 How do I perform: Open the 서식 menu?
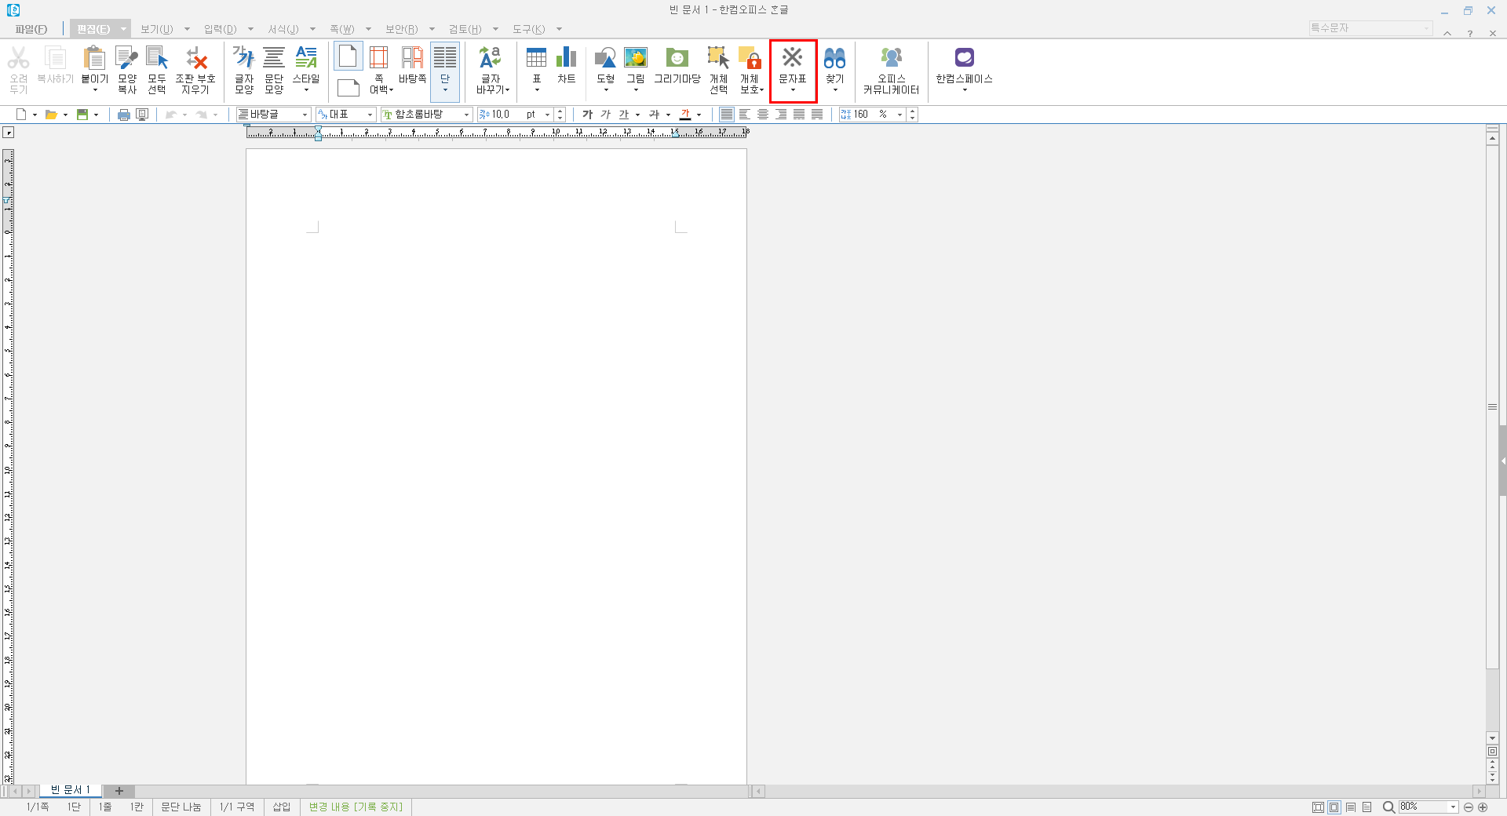tap(283, 29)
